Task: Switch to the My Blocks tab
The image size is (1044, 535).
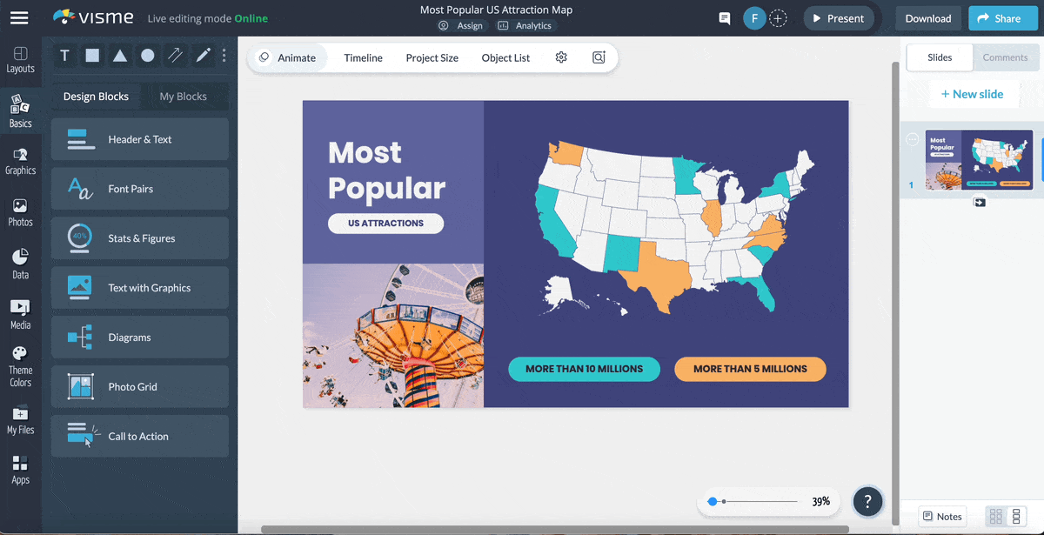Action: pyautogui.click(x=183, y=97)
